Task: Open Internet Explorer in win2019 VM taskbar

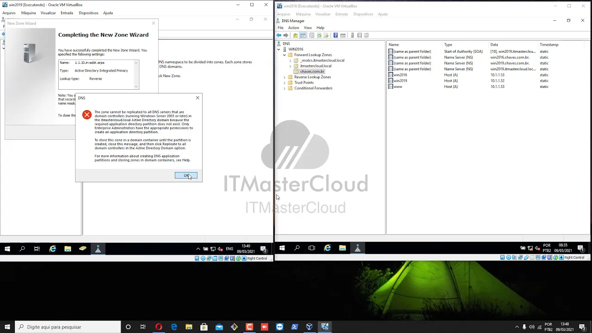Action: (53, 249)
